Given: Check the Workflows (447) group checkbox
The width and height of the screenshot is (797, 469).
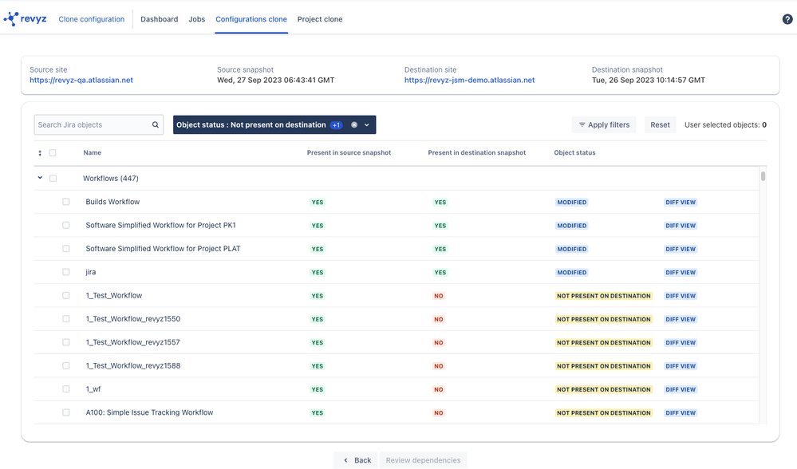Looking at the screenshot, I should coord(53,179).
